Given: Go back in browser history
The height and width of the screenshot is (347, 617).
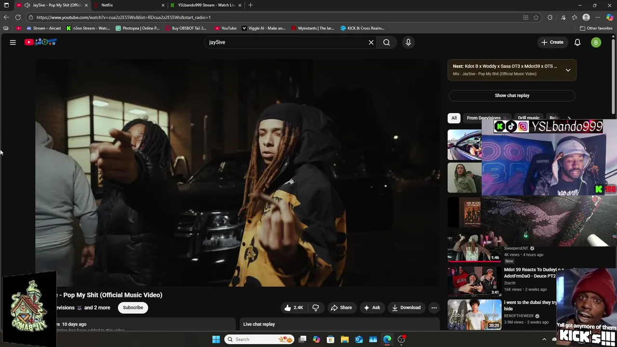Looking at the screenshot, I should (x=6, y=17).
